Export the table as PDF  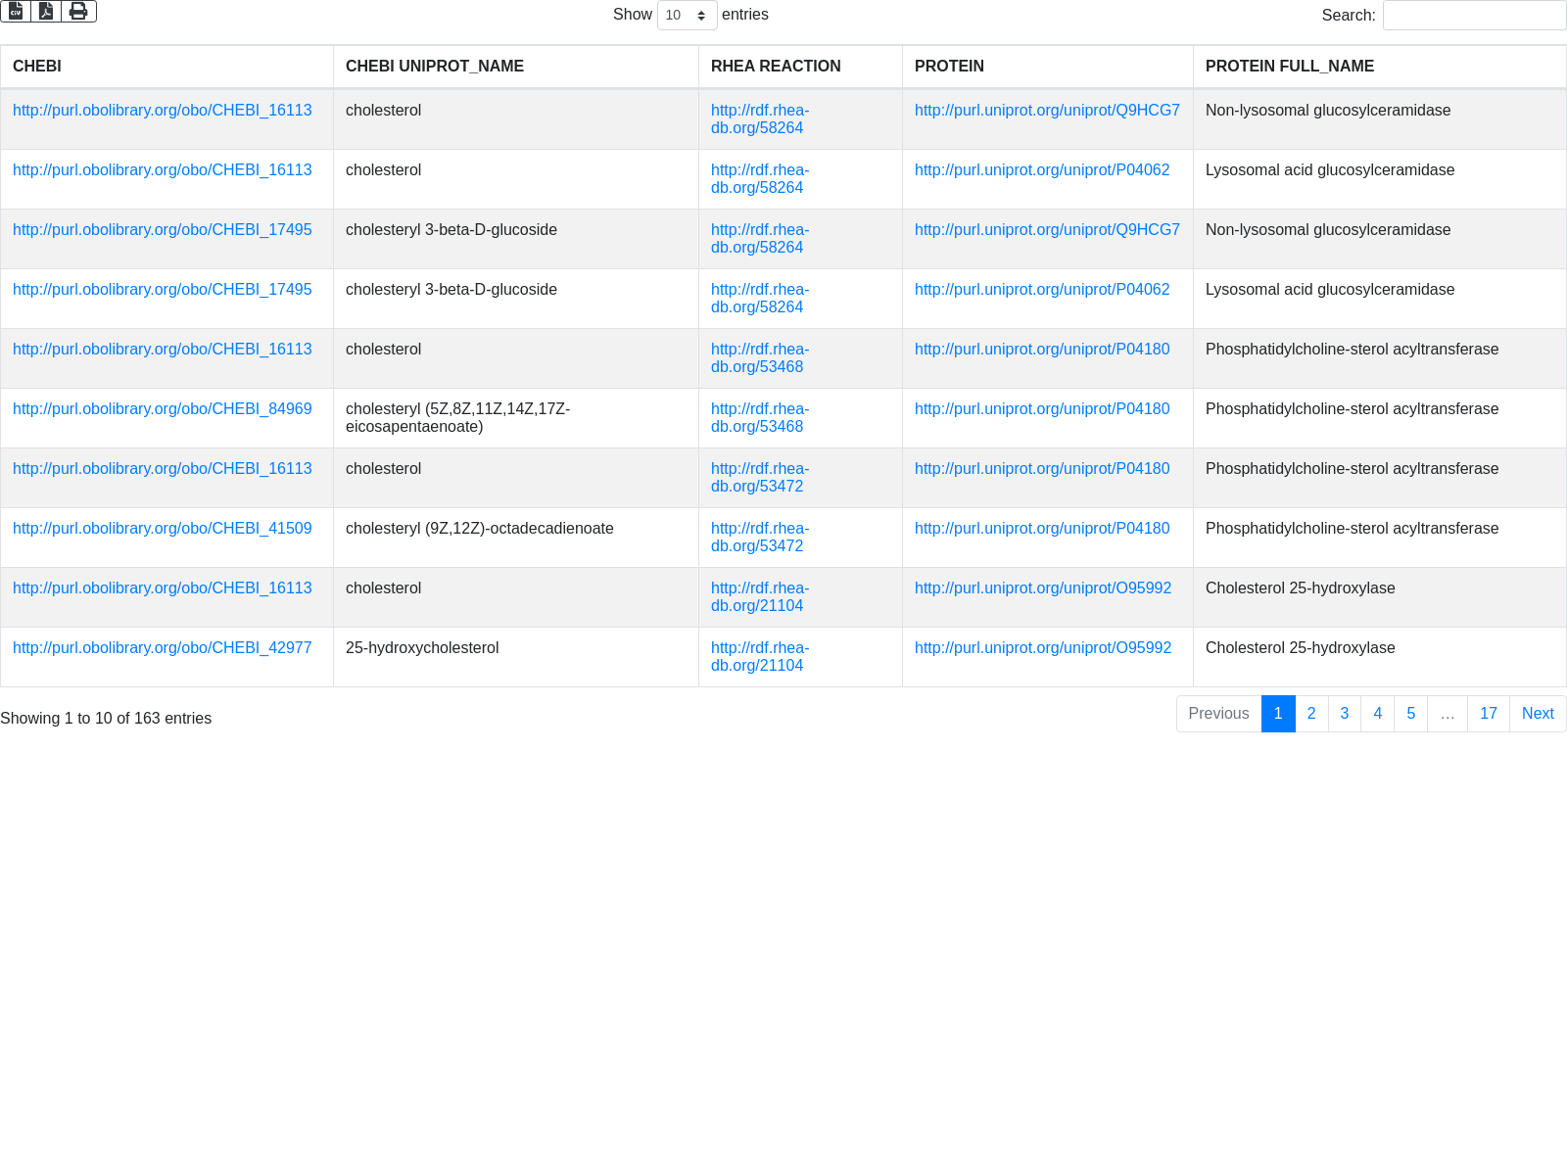(x=46, y=11)
